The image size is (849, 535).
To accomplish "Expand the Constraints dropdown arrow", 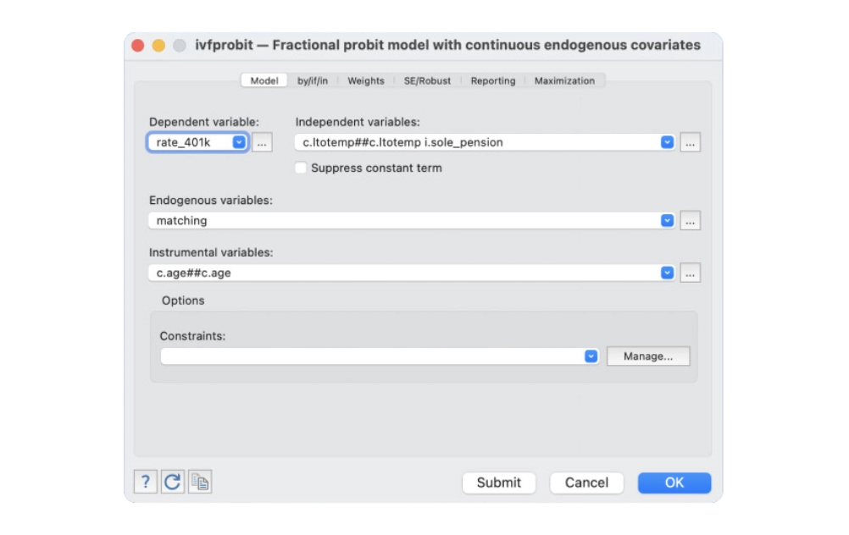I will [591, 356].
